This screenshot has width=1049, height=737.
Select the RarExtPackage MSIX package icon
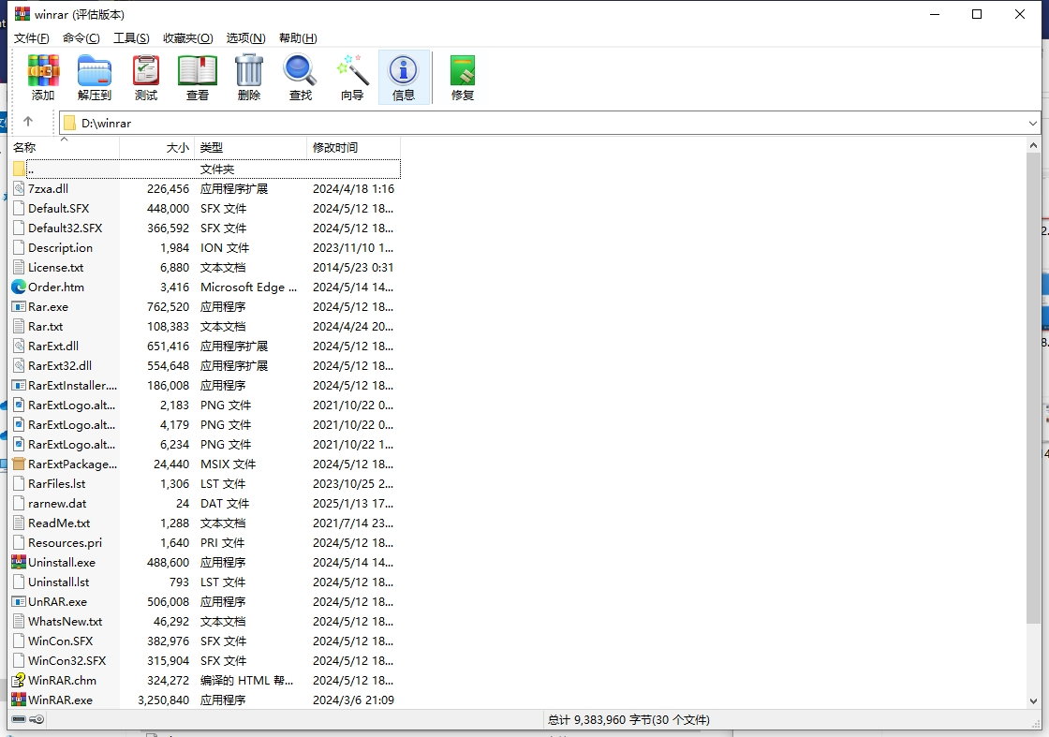click(x=19, y=464)
